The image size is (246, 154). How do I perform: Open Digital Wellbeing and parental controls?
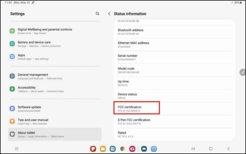click(55, 31)
